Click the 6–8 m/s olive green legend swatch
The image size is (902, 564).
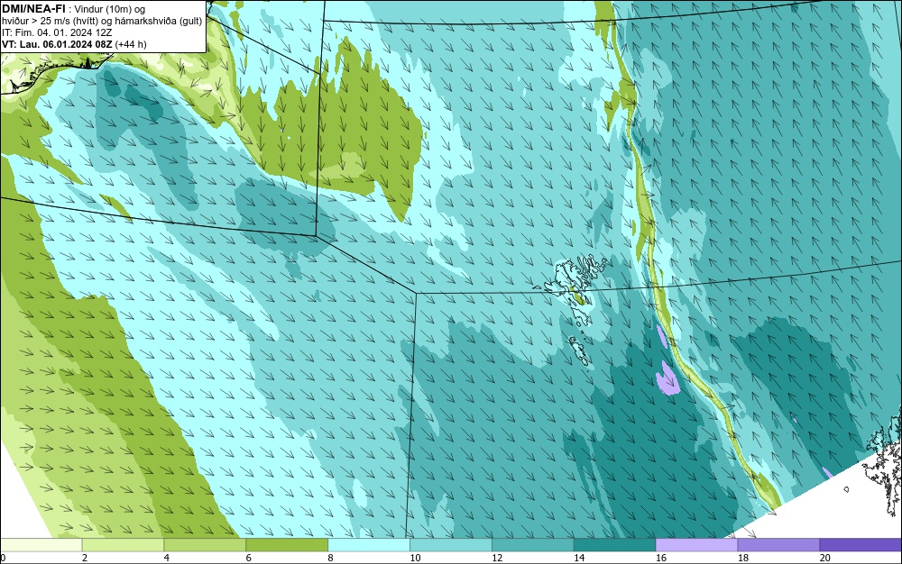[x=287, y=544]
